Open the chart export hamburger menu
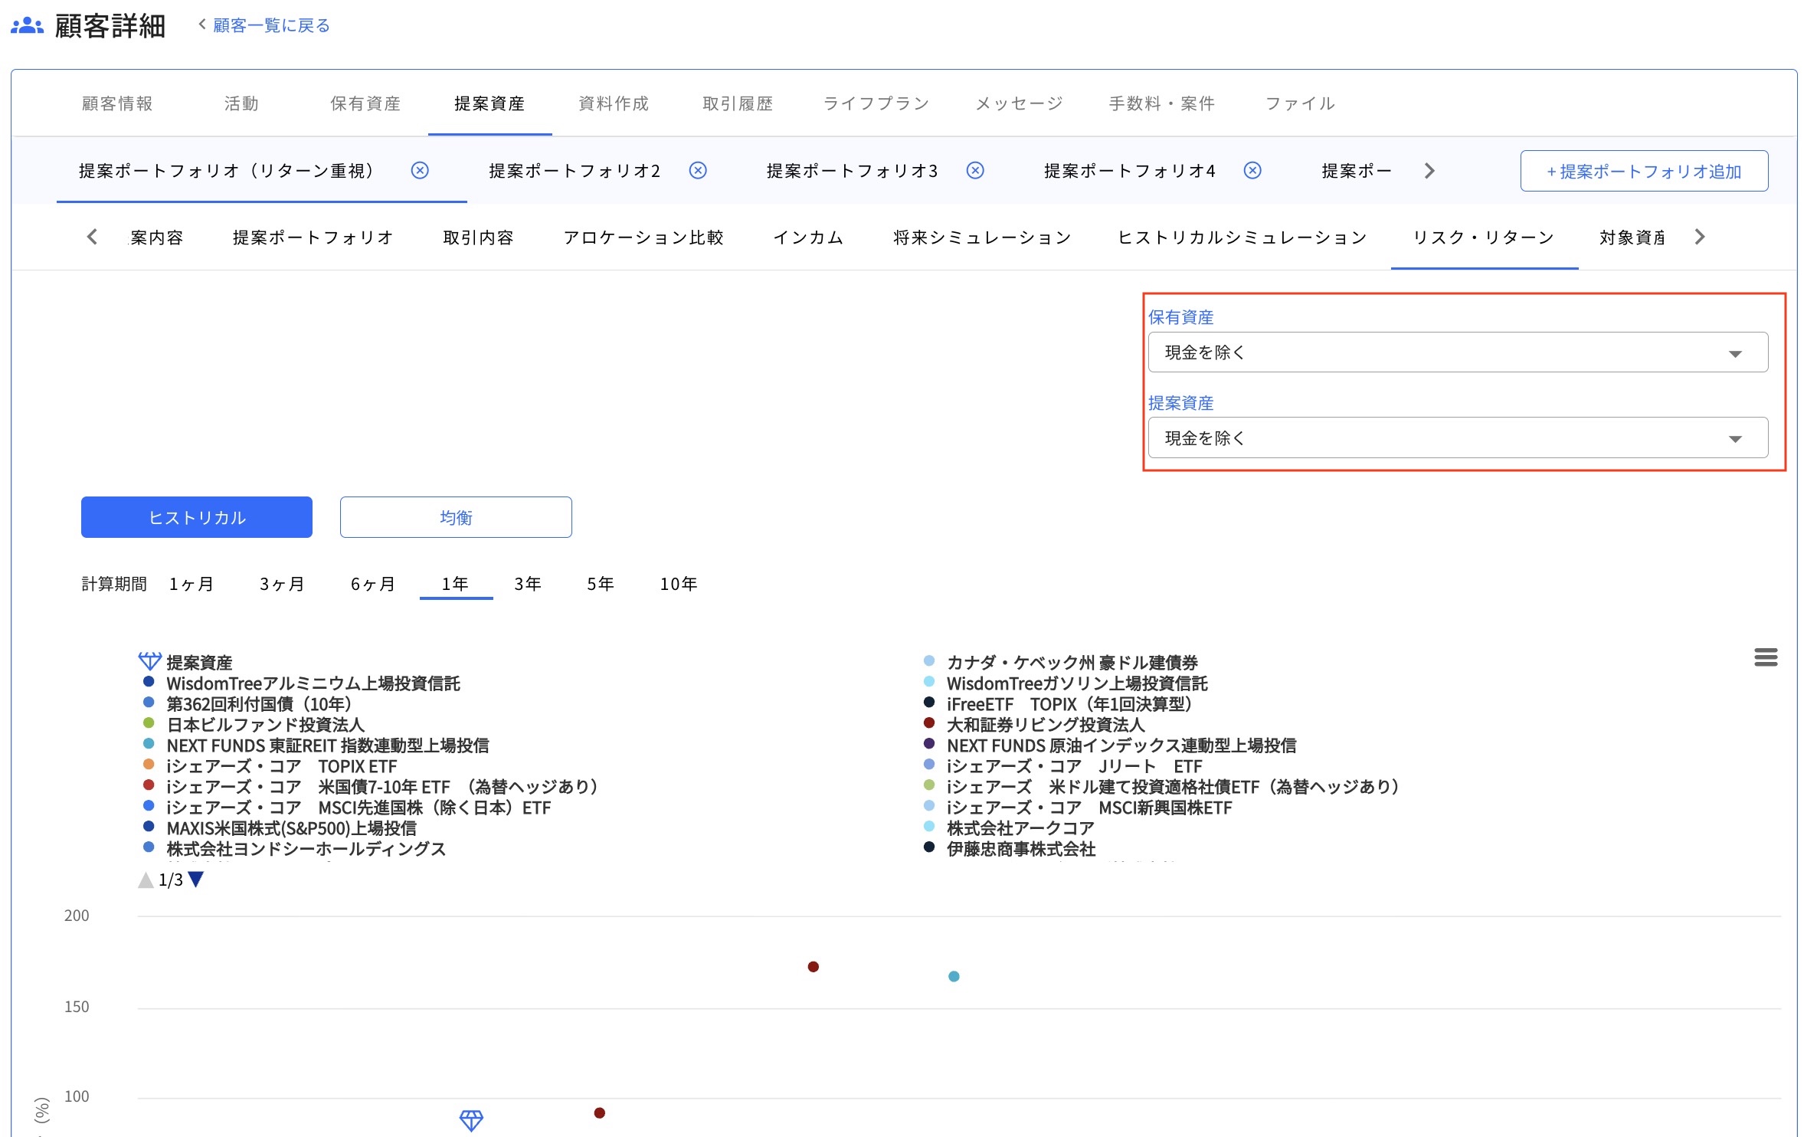 click(1766, 657)
